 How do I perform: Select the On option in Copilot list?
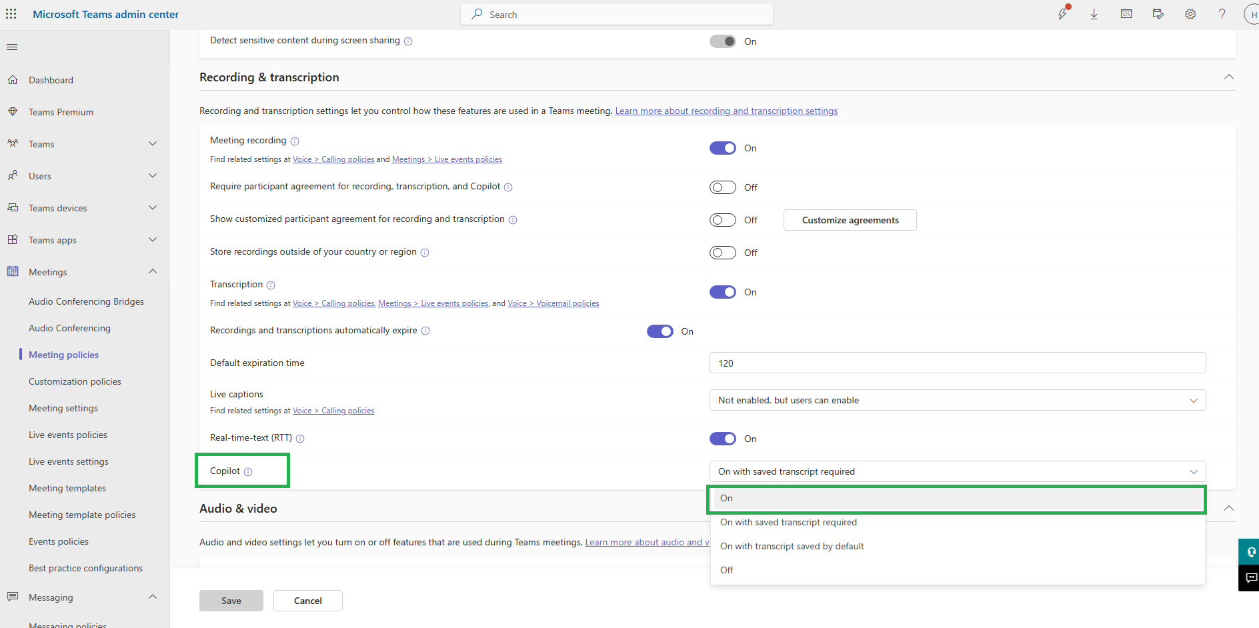point(958,499)
